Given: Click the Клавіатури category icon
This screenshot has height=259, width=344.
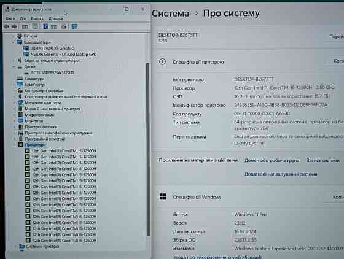Looking at the screenshot, I should click(20, 79).
